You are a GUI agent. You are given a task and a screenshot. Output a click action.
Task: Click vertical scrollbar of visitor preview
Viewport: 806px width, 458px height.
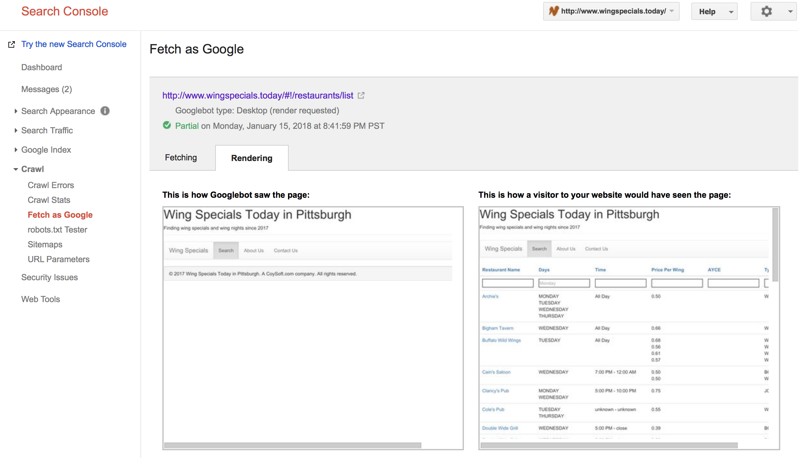click(775, 244)
